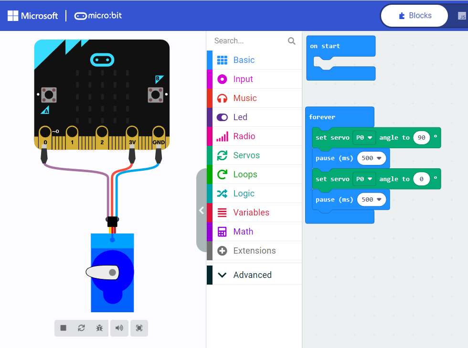
Task: Collapse the simulator panel with the arrow
Action: (202, 210)
